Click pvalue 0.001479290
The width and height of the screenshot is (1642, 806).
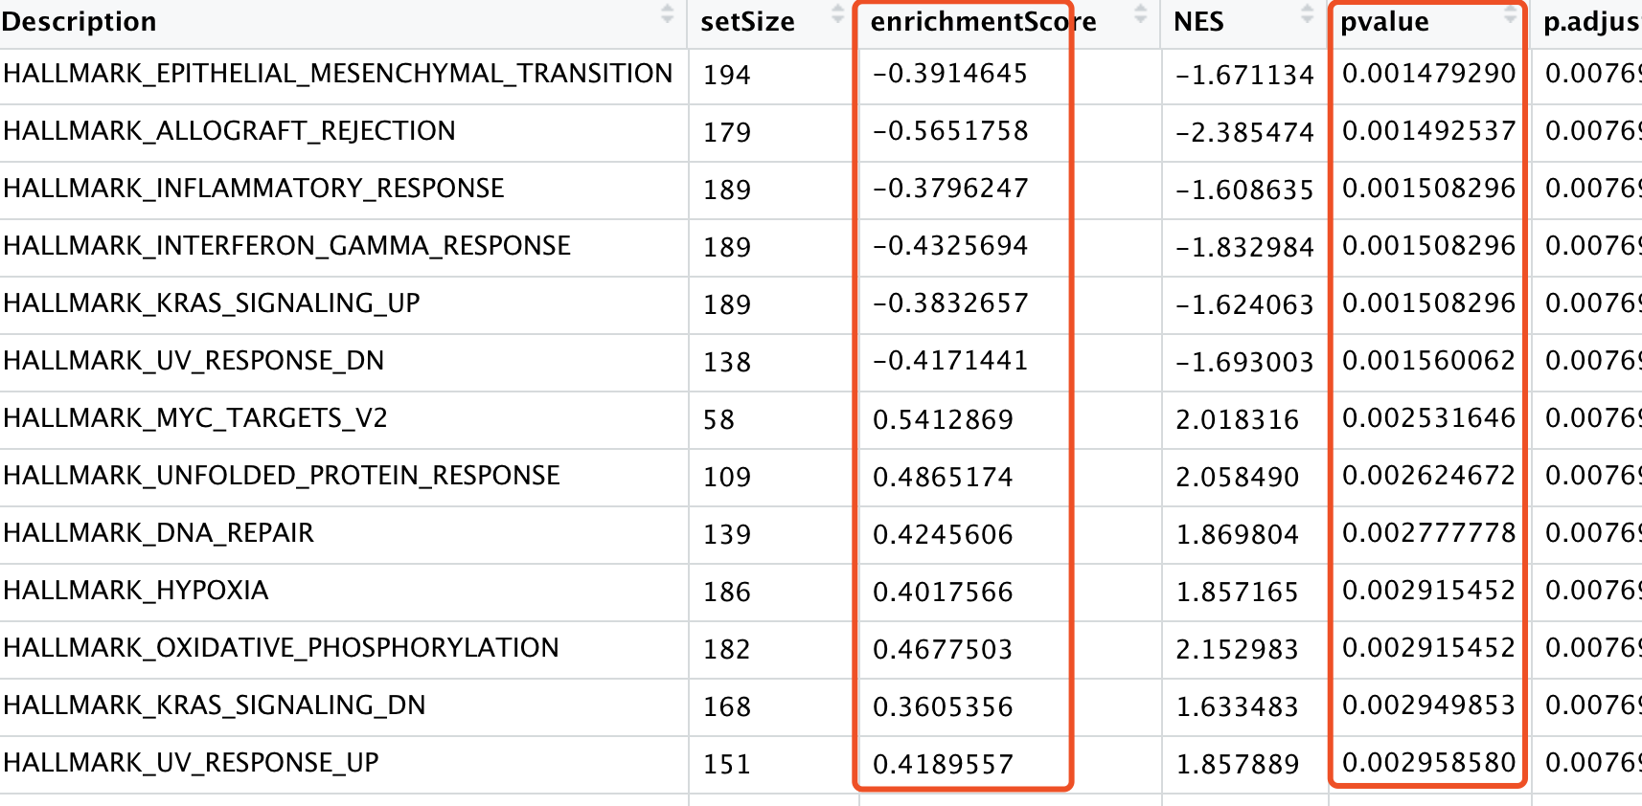pos(1428,74)
